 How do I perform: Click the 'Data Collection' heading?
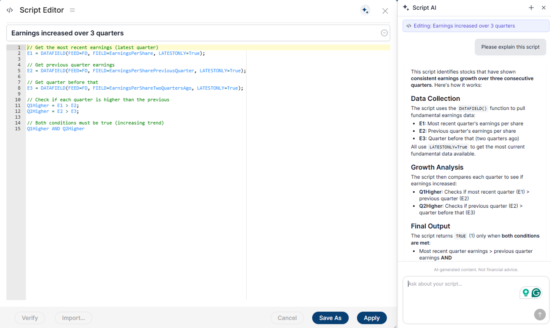[435, 99]
